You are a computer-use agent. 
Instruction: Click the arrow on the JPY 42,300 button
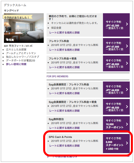(127, 24)
